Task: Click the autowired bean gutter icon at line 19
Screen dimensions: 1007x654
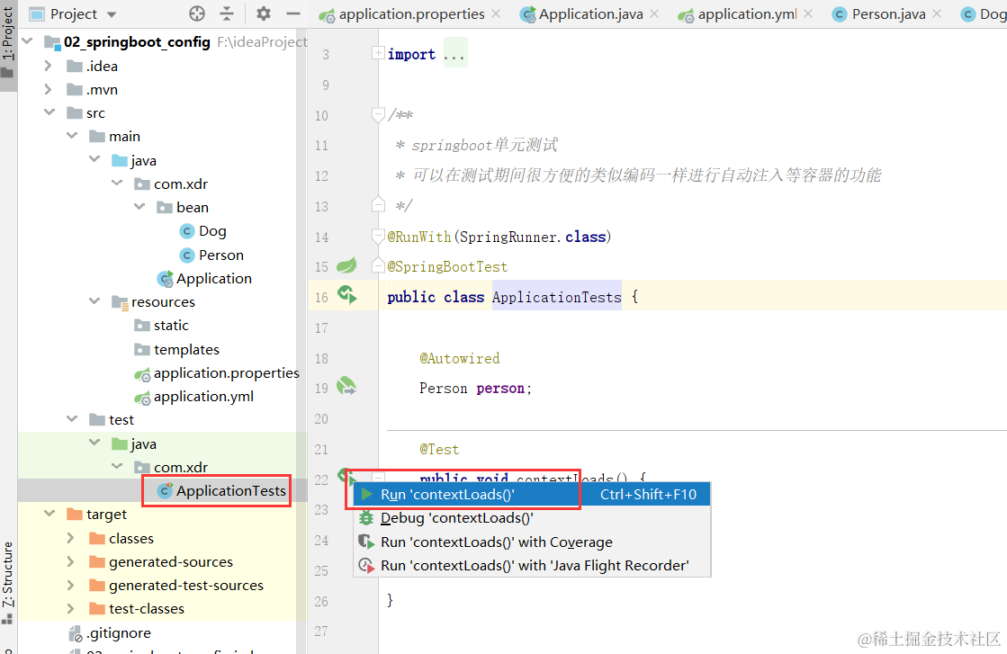Action: pyautogui.click(x=346, y=386)
